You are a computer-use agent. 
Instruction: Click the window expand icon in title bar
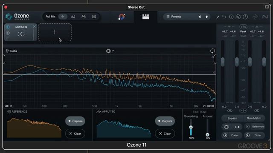tap(267, 7)
